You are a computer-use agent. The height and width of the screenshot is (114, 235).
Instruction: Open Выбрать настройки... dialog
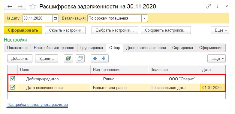coord(115,30)
